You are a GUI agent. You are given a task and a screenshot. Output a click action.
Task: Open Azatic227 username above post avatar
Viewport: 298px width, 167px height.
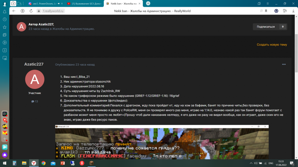[x=34, y=64]
